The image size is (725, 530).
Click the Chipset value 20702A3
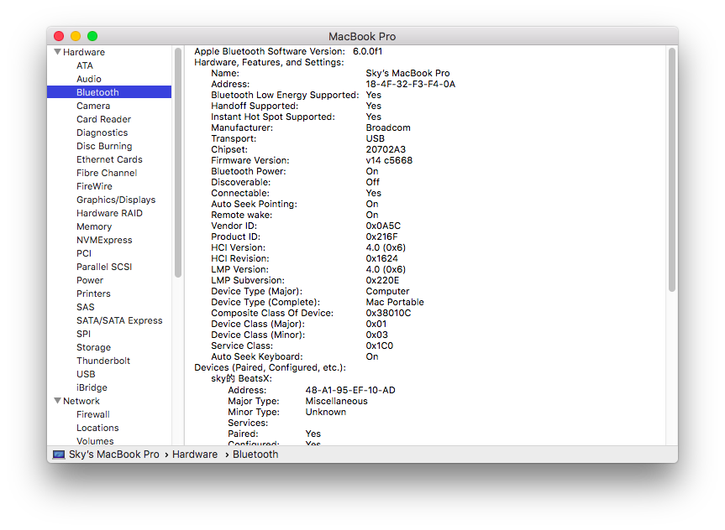[x=386, y=149]
